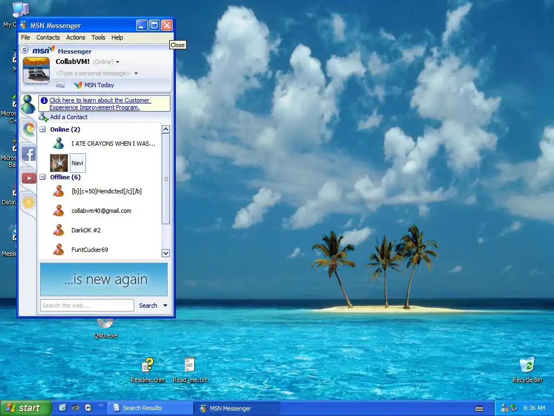This screenshot has width=554, height=416.
Task: Click the contact list scroll up arrow
Action: (x=166, y=129)
